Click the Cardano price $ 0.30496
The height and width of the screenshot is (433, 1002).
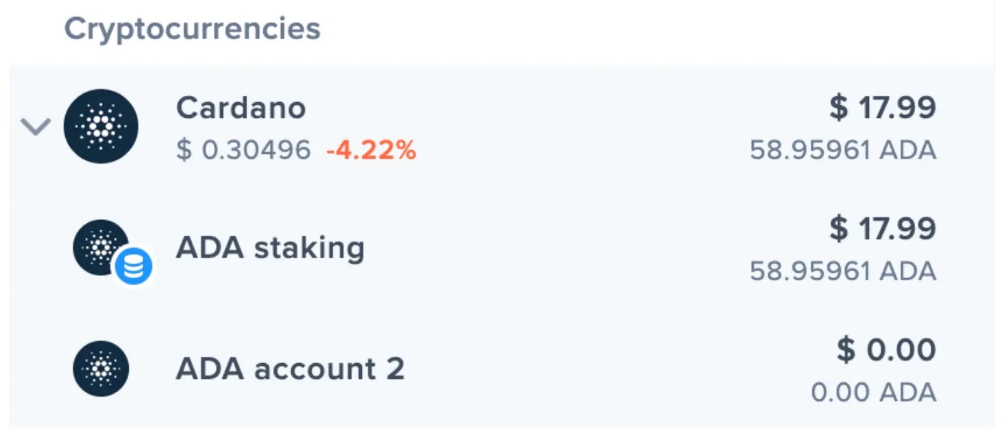[243, 149]
